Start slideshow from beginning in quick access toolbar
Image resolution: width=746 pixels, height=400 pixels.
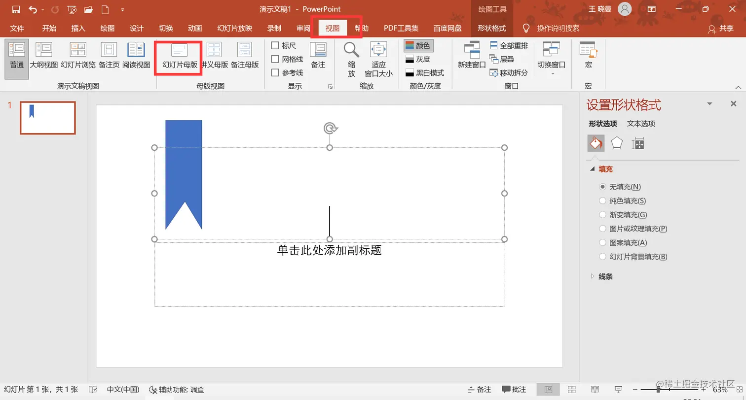pos(72,9)
